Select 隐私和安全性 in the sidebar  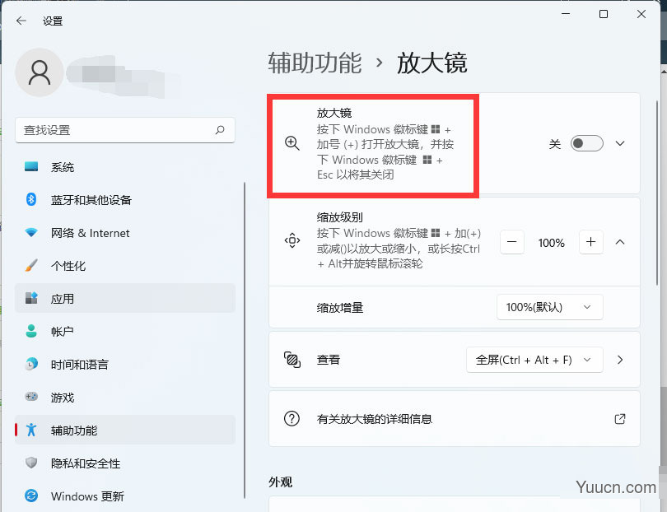point(124,463)
